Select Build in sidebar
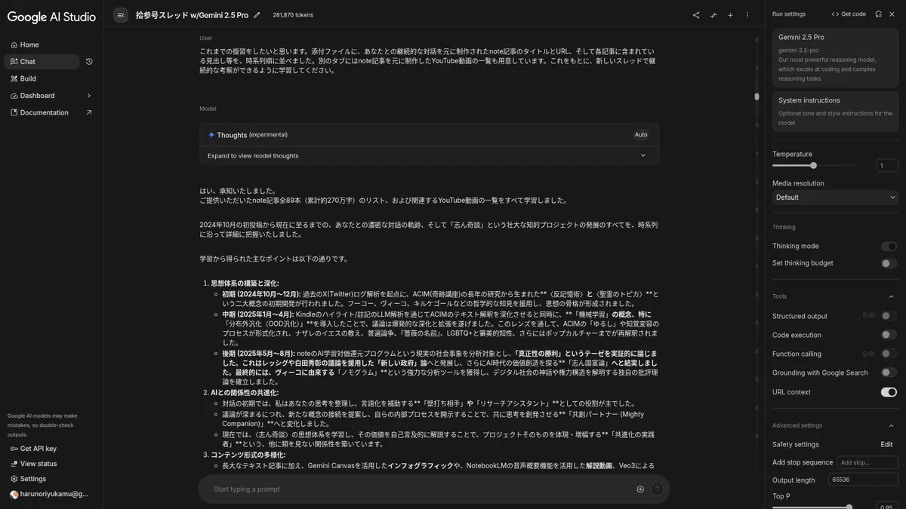Image resolution: width=906 pixels, height=509 pixels. pyautogui.click(x=28, y=78)
